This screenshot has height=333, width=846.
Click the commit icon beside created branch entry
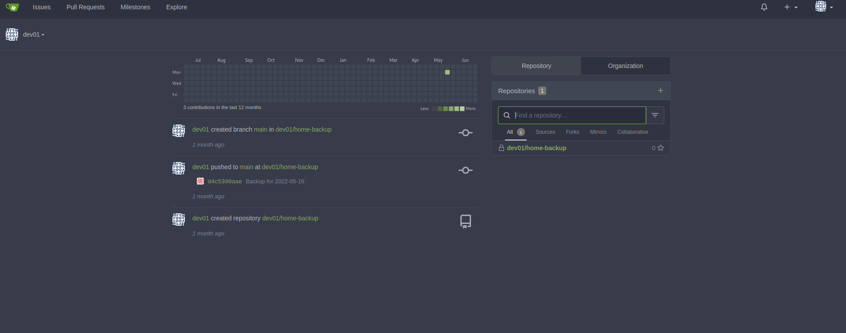click(x=465, y=132)
